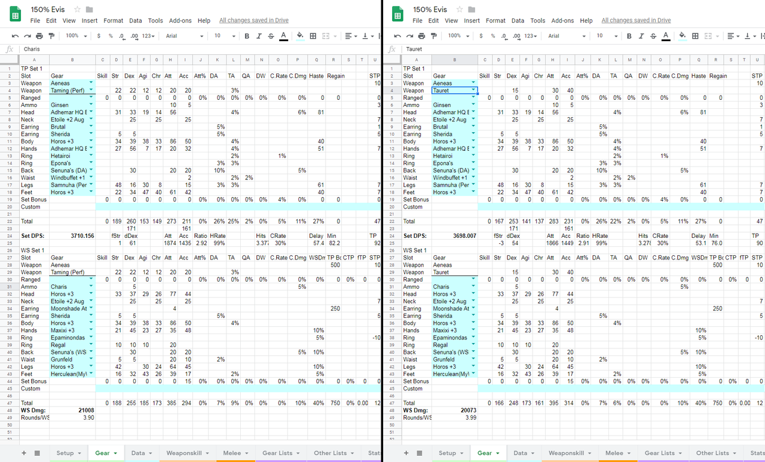Increase decimal places in right window

[x=517, y=36]
